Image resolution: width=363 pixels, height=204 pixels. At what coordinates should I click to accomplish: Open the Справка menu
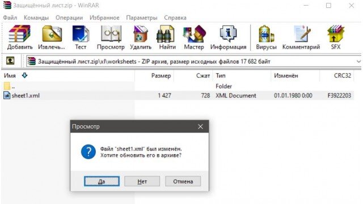pyautogui.click(x=175, y=18)
